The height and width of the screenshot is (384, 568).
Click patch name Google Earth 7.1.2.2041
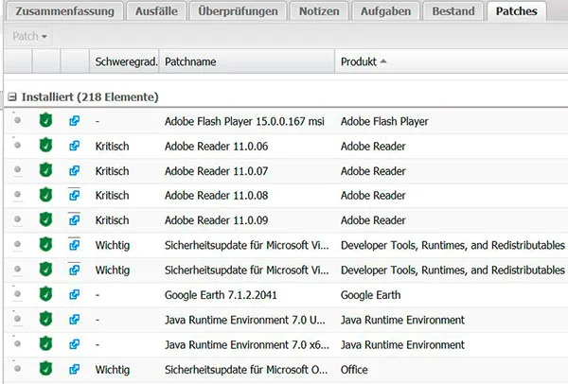point(221,295)
